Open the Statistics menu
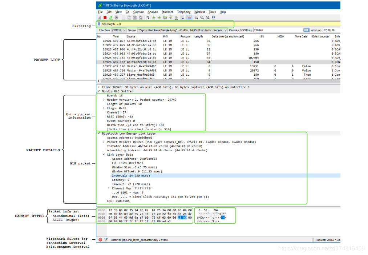The width and height of the screenshot is (368, 255). click(x=167, y=12)
